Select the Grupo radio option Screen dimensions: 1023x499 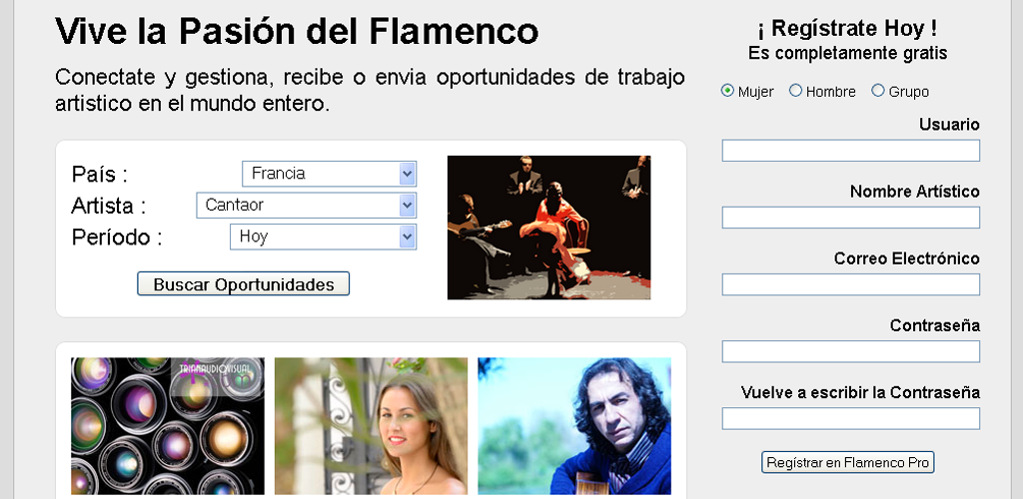(878, 91)
